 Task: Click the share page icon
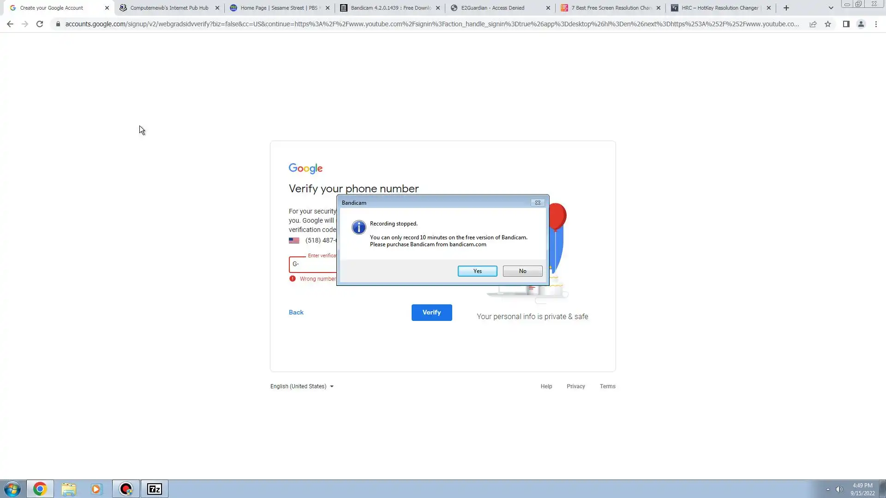[813, 24]
